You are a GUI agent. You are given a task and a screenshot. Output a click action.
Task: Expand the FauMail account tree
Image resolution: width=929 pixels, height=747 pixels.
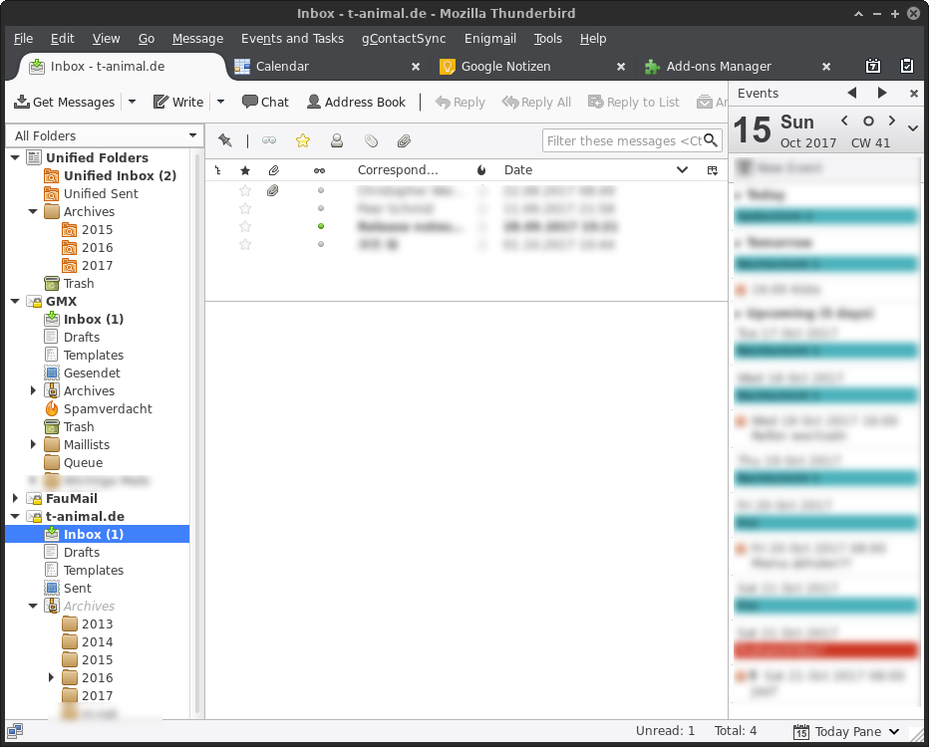(x=15, y=498)
